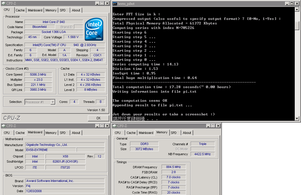Viewport: 301px width, 195px height.
Task: Open the About tab in the Memory window
Action: point(187,133)
